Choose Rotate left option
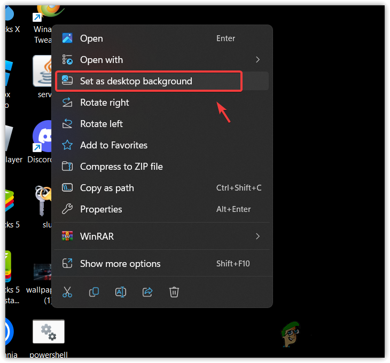Screen dimensions: 390x363 click(x=162, y=124)
